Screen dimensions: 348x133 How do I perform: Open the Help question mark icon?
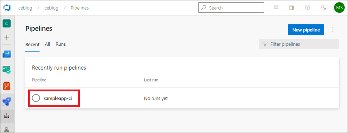click(x=307, y=8)
